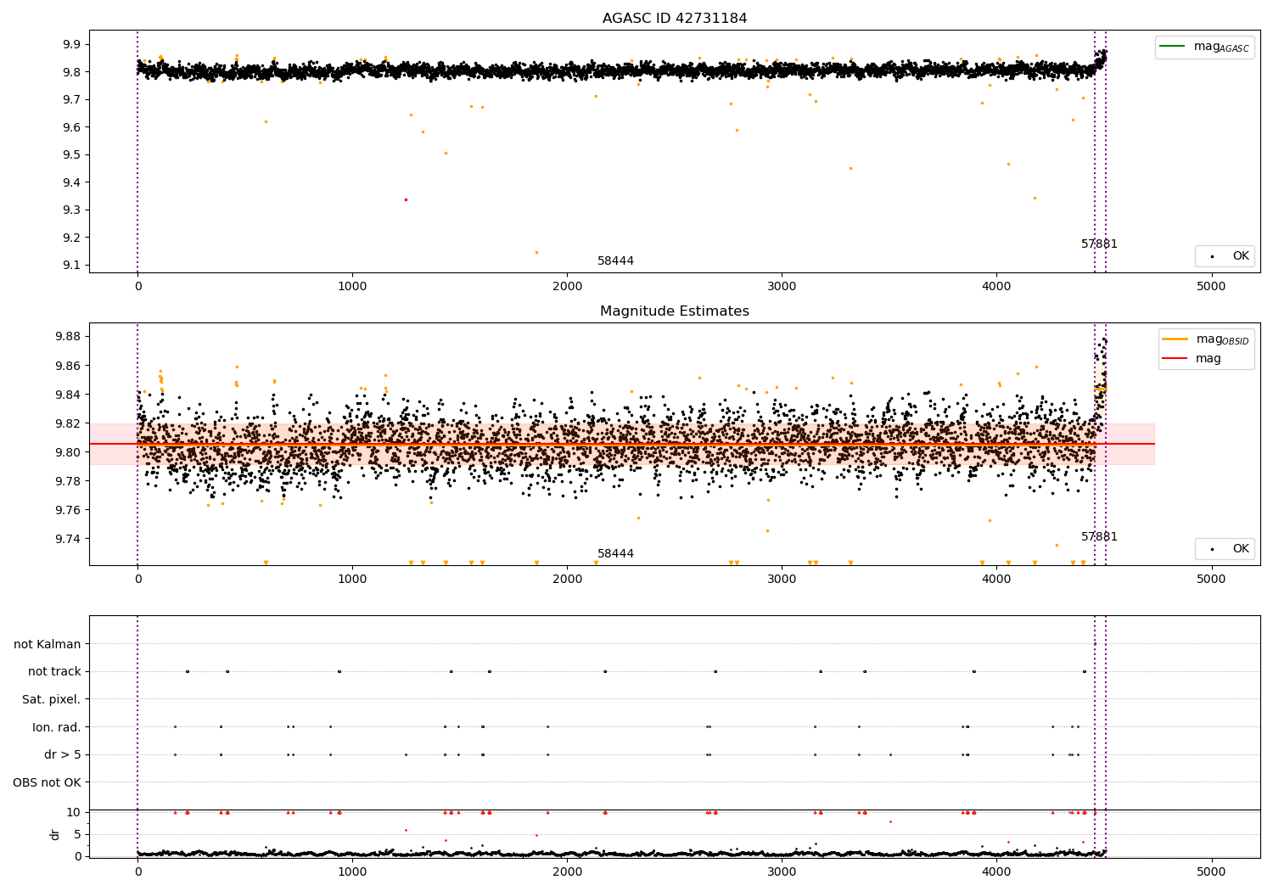
Task: Click the 'not track' row label
Action: click(x=54, y=671)
